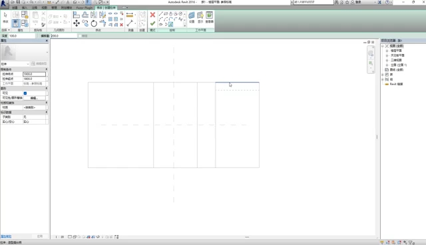The height and width of the screenshot is (245, 426).
Task: Open the Work Plane Viewer icon
Action: coord(209,17)
